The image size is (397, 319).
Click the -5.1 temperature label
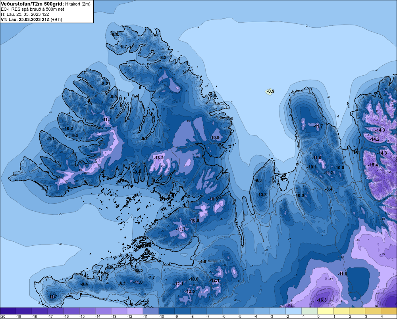144,139
